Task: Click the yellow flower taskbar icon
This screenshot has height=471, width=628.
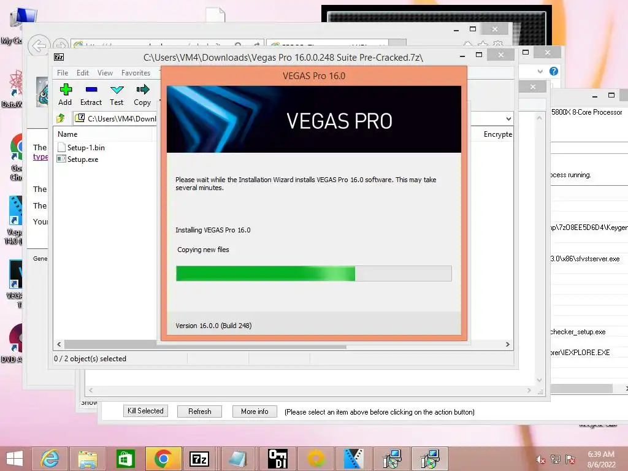Action: 316,459
